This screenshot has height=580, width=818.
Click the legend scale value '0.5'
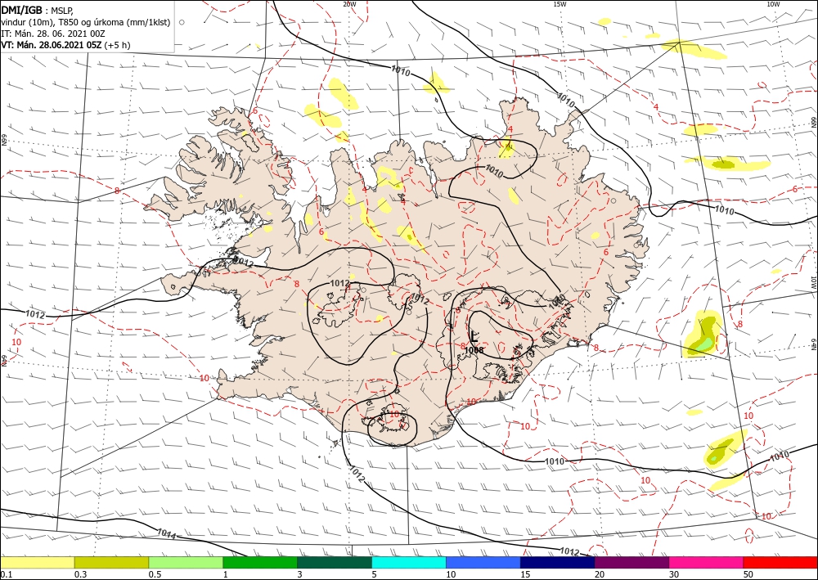155,574
